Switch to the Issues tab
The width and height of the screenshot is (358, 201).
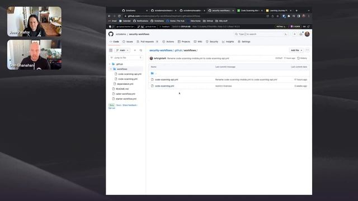pyautogui.click(x=128, y=42)
